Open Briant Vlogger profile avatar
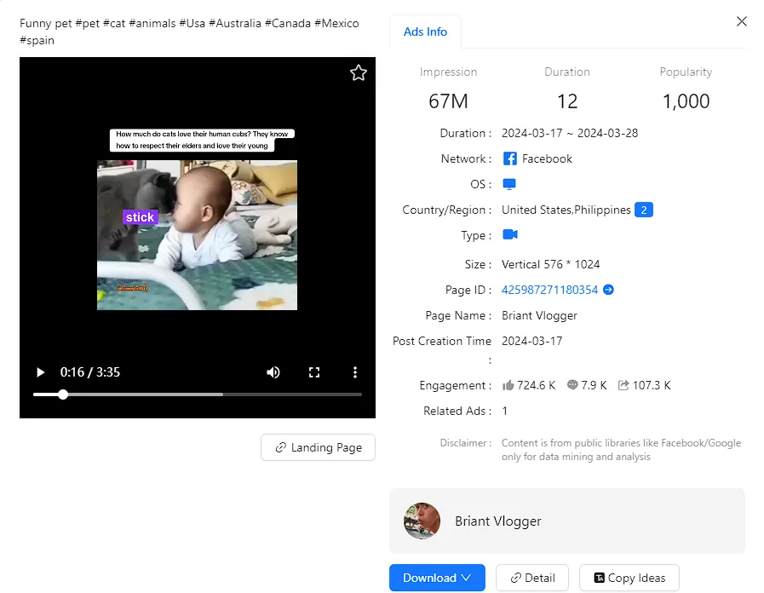Image resolution: width=764 pixels, height=593 pixels. coord(422,521)
